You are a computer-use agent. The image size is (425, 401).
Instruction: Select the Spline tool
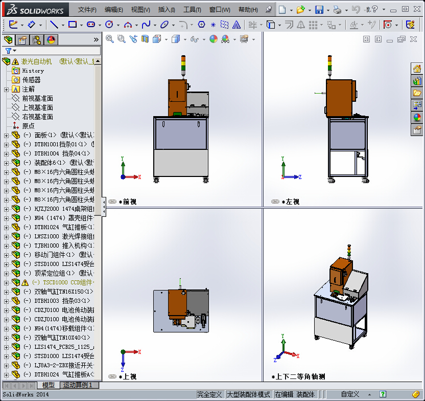(x=146, y=25)
